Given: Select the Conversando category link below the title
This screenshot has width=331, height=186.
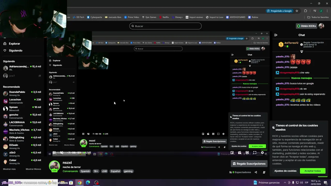Looking at the screenshot, I should pyautogui.click(x=70, y=171).
